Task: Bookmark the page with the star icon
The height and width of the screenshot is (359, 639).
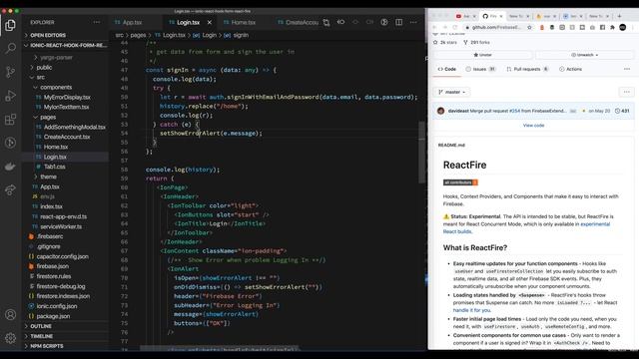Action: tap(529, 27)
